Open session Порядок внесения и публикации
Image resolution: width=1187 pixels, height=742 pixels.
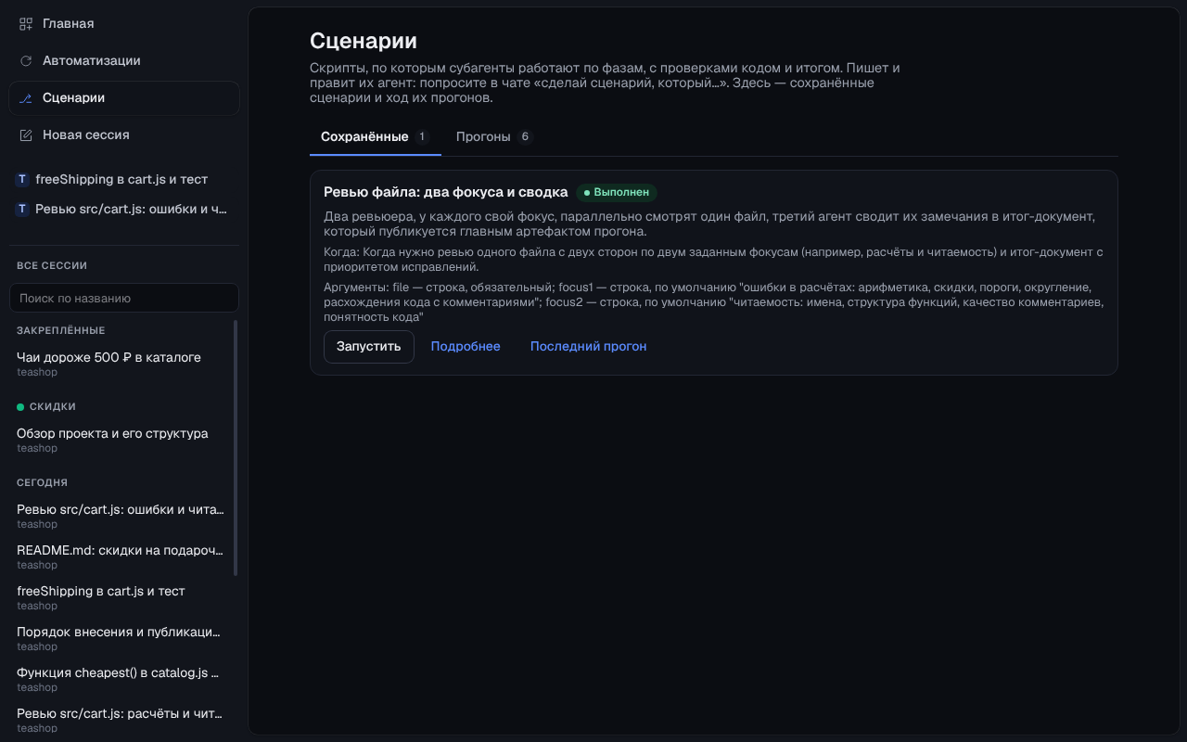[x=121, y=638]
